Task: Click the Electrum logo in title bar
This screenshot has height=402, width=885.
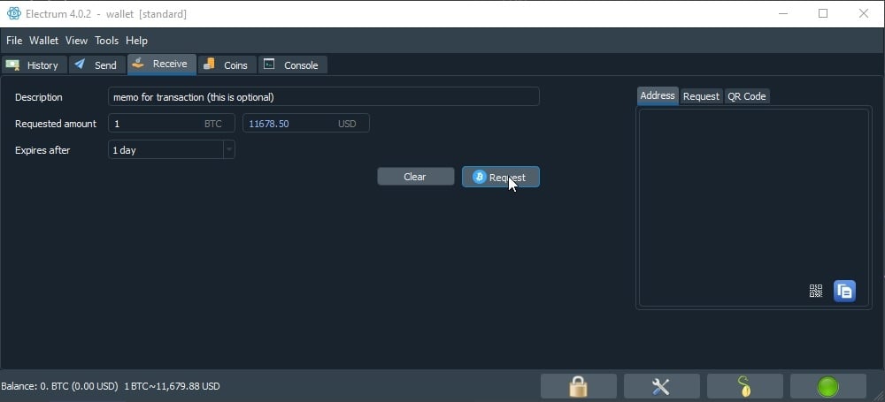Action: (x=13, y=13)
